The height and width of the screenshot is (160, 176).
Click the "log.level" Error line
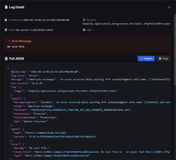(25, 76)
